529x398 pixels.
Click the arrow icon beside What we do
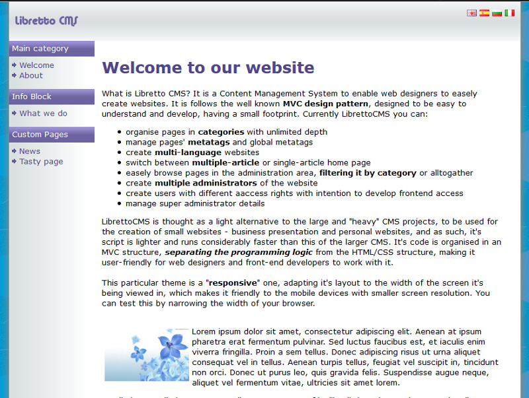[15, 114]
